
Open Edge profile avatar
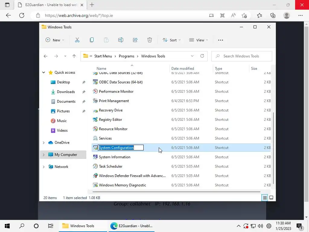287,15
